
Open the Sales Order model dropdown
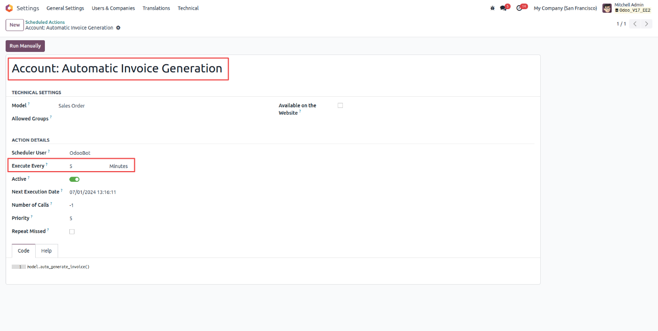coord(72,106)
